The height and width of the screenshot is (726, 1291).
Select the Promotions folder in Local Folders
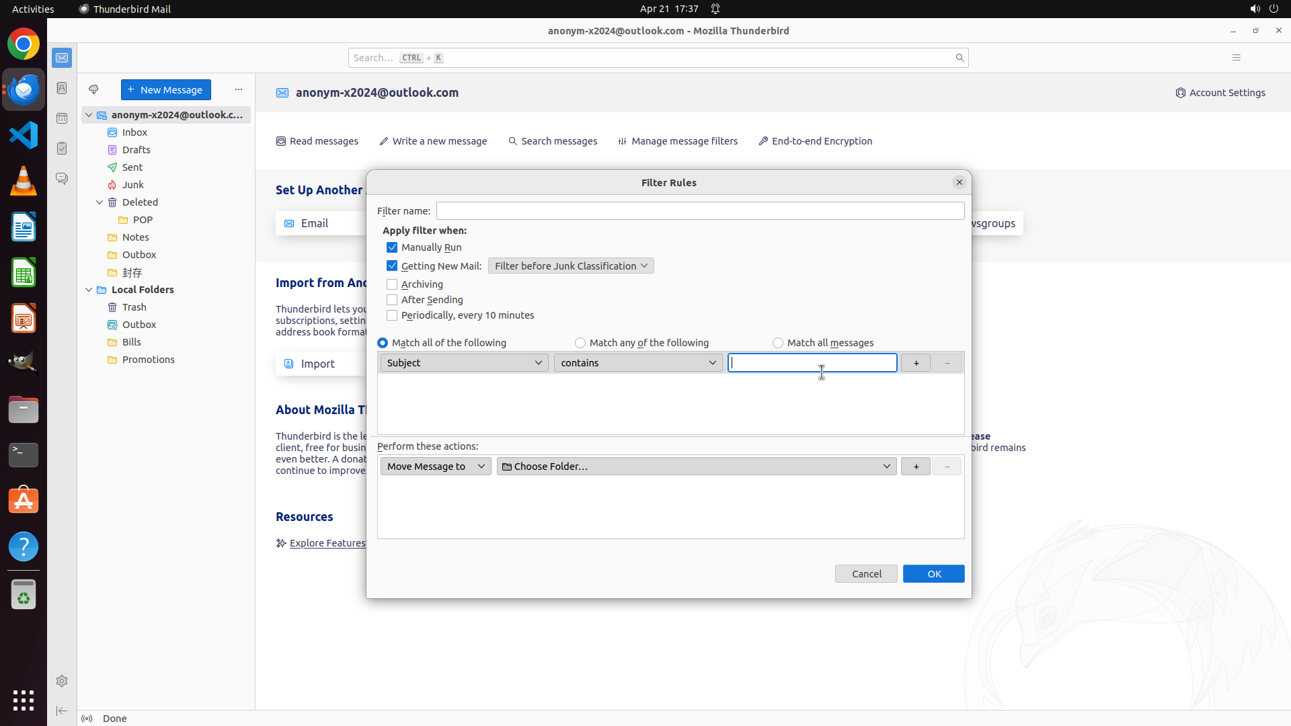tap(148, 360)
